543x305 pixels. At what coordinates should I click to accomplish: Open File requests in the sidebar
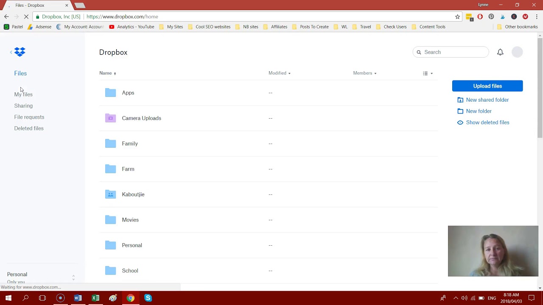(x=29, y=117)
